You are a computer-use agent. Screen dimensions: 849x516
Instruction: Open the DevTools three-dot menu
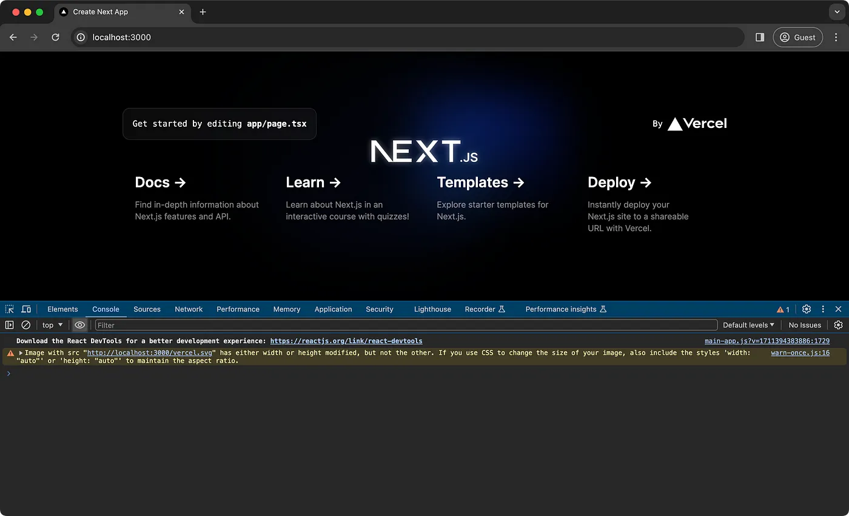coord(822,309)
